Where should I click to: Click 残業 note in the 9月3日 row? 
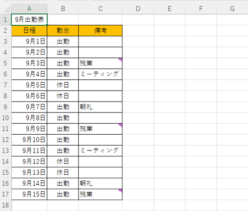pyautogui.click(x=101, y=63)
